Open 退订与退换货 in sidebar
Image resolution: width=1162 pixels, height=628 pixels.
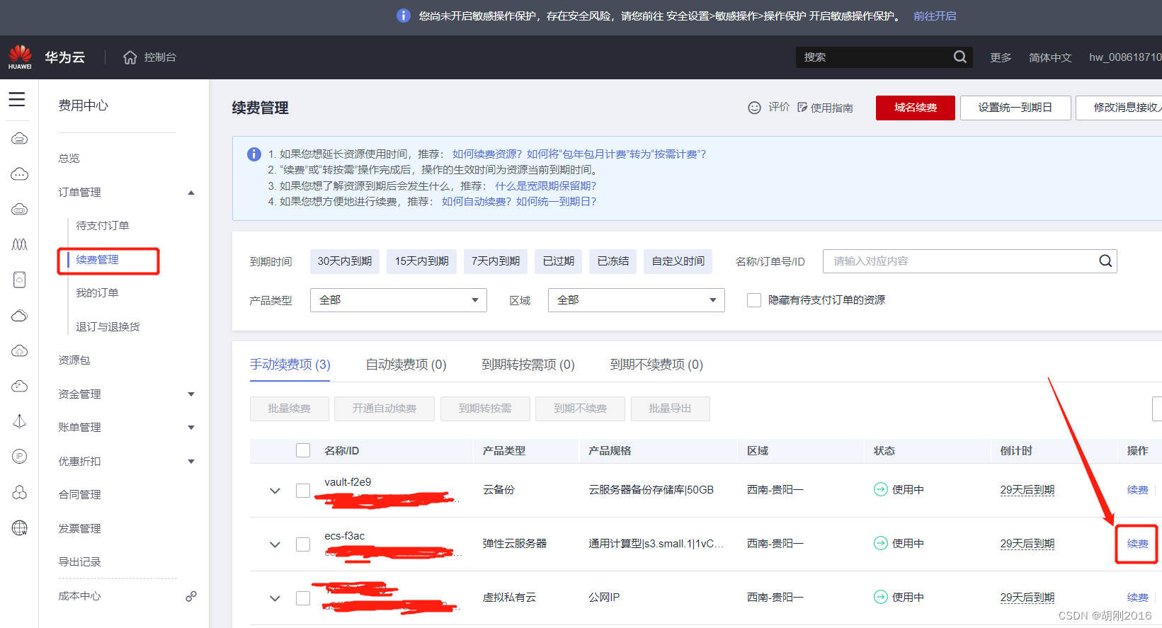(108, 327)
